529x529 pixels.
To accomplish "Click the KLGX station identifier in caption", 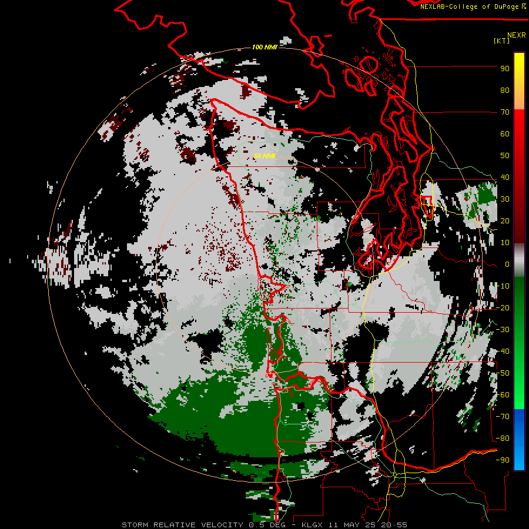I will coord(313,525).
